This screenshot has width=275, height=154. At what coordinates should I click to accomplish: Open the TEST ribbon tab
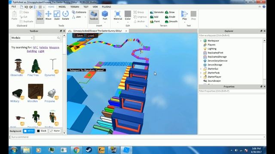click(86, 7)
